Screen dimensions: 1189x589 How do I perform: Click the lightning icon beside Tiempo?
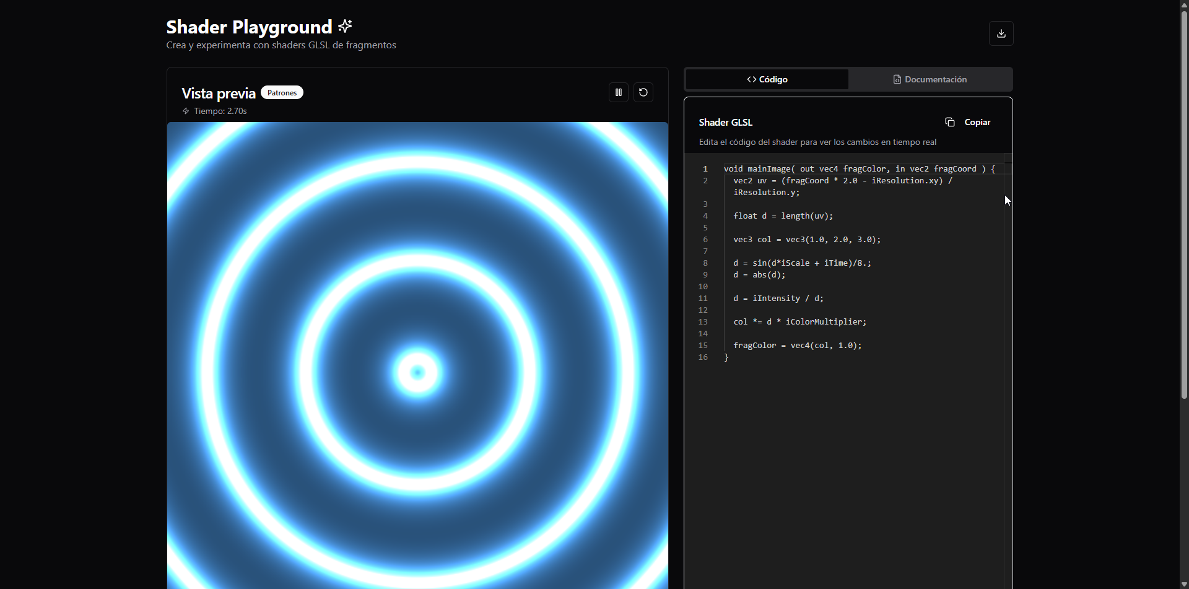click(x=185, y=111)
